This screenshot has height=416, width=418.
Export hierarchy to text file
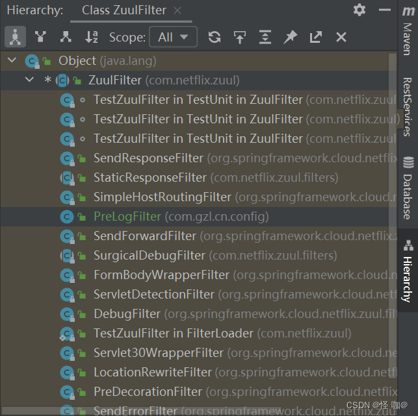[316, 37]
